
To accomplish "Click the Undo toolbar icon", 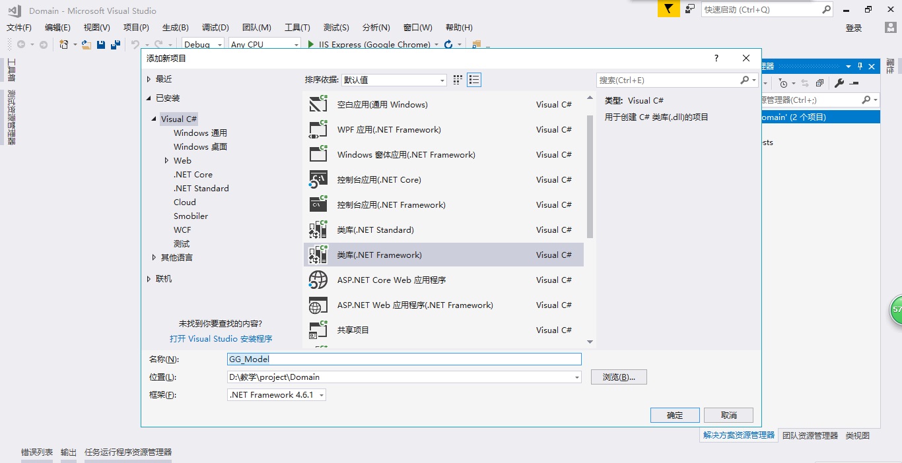I will pos(135,44).
